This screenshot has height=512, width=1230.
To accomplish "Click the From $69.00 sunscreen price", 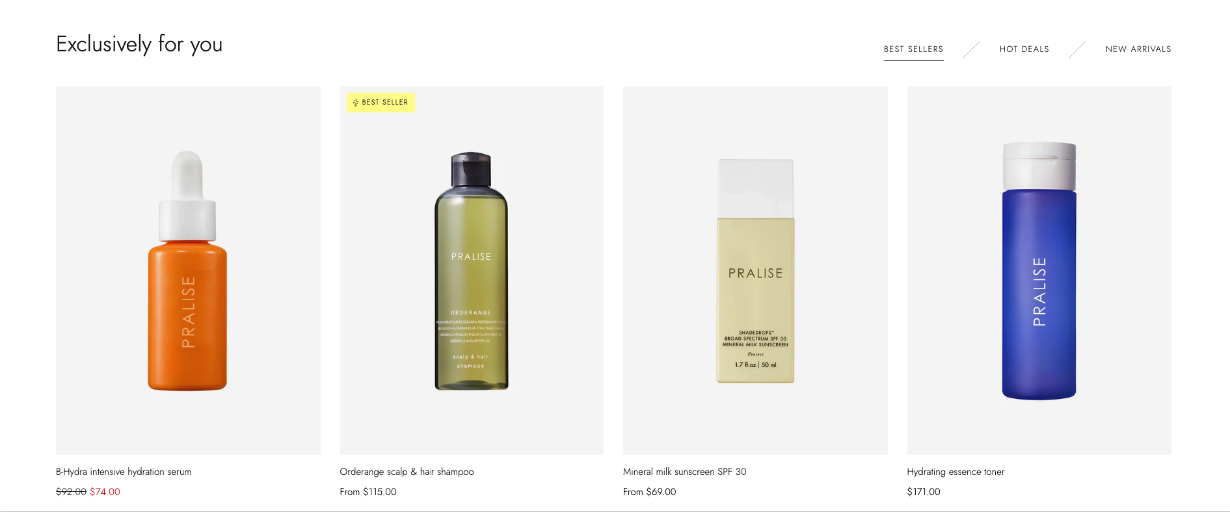I will click(x=650, y=492).
